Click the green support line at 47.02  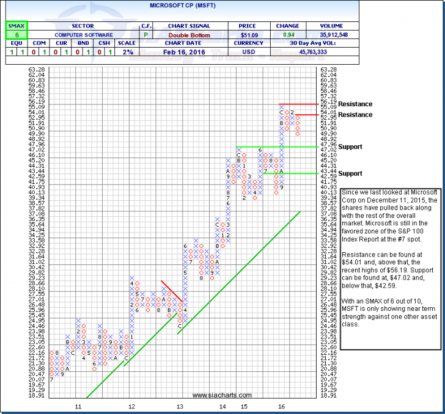coord(275,147)
